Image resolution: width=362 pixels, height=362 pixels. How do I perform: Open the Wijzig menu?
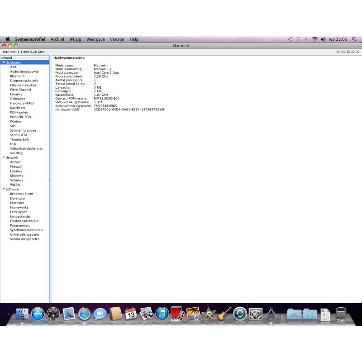pyautogui.click(x=75, y=39)
